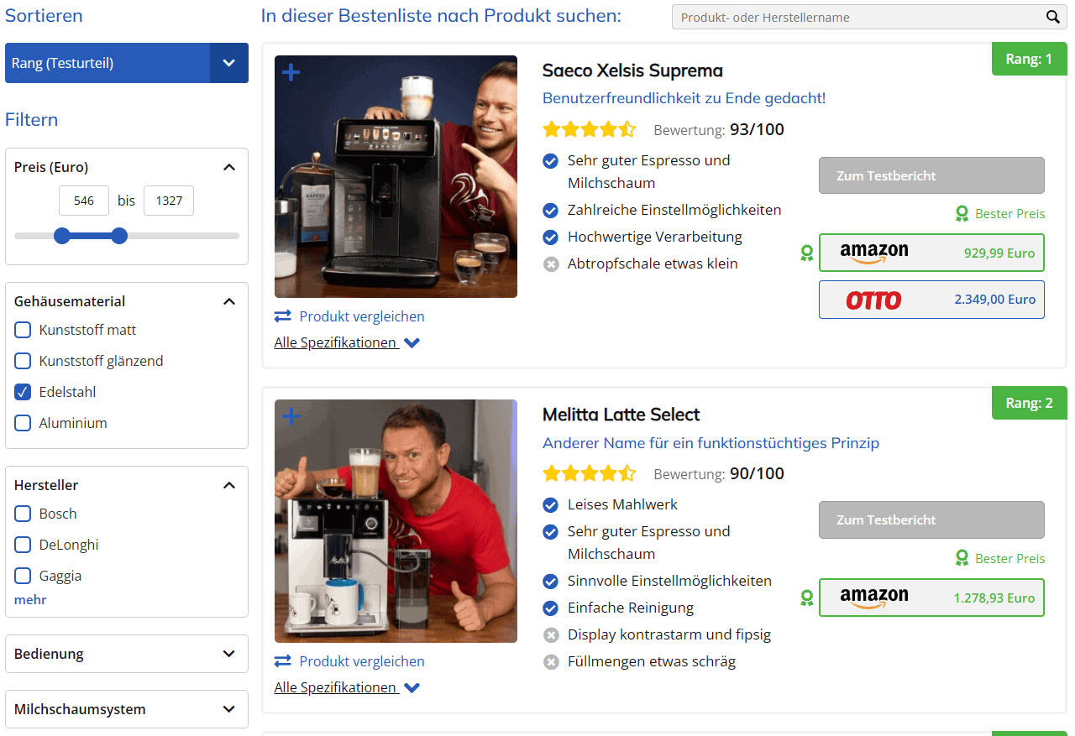Click Zum Testbericht for the Saeco Xelsis Suprema
Screen dimensions: 1075x736
[x=931, y=175]
